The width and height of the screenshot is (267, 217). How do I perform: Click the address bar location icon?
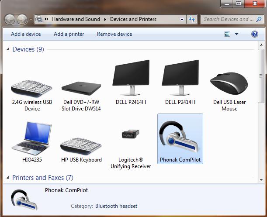(39, 19)
